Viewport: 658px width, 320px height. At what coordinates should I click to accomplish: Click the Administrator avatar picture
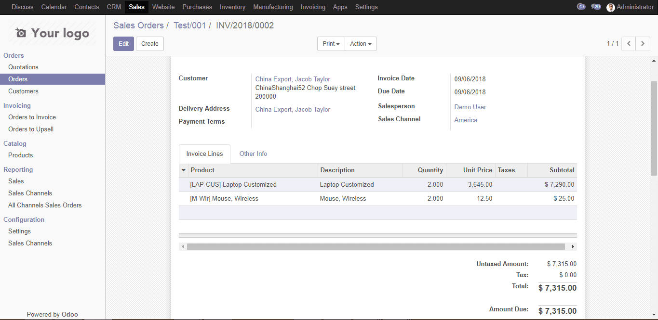(x=611, y=7)
